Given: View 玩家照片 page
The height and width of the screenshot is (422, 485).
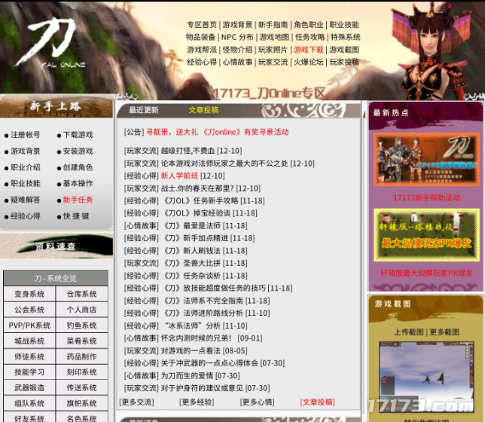Looking at the screenshot, I should pyautogui.click(x=273, y=50).
